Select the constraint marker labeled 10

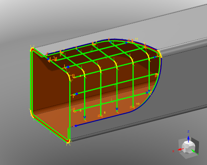[133, 107]
